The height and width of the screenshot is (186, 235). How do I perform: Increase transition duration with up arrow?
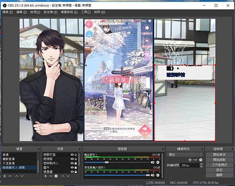point(201,164)
